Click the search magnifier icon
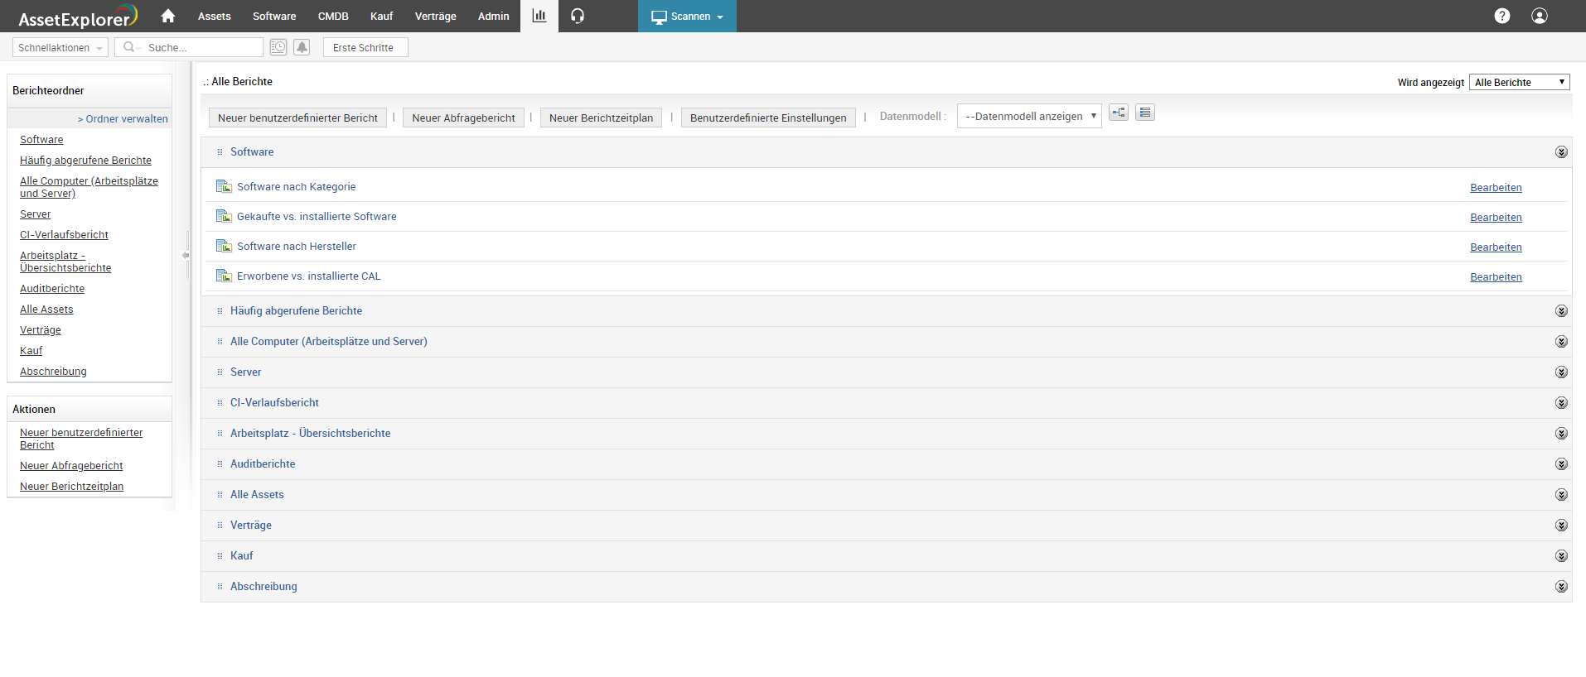The image size is (1586, 677). (129, 47)
